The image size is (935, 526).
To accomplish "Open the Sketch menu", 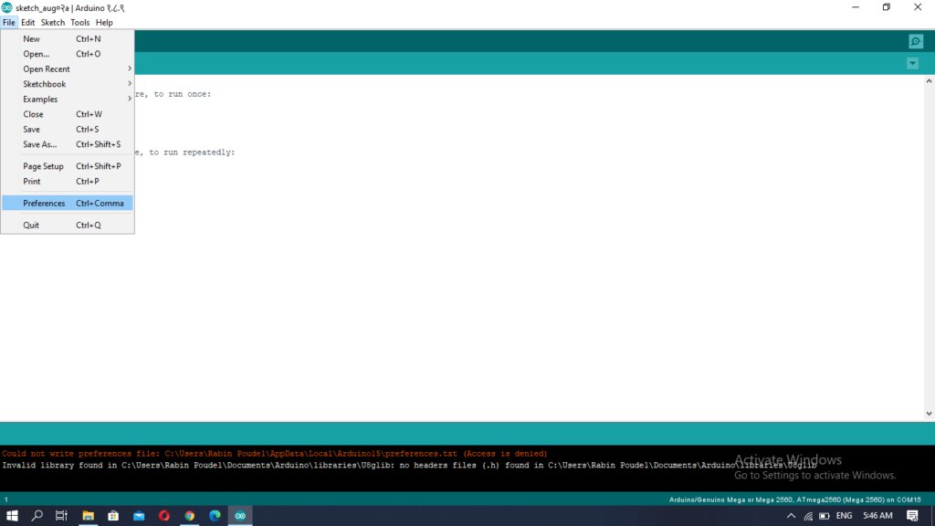I will coord(52,22).
